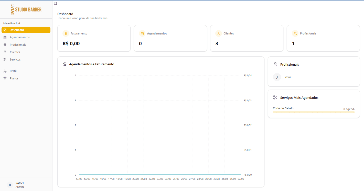Open the Planos page
Viewport: 364px width, 191px height.
tap(14, 78)
